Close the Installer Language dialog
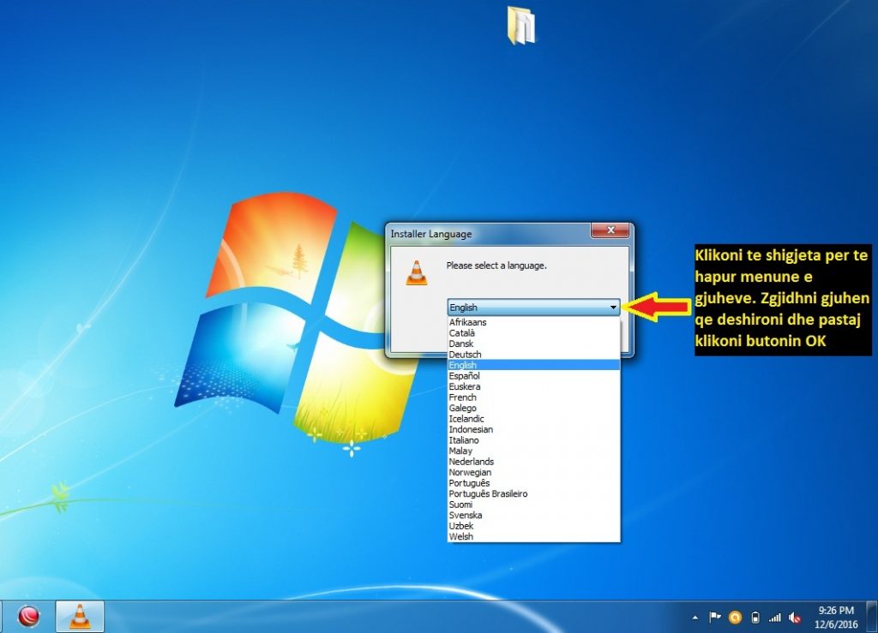This screenshot has width=878, height=633. (x=610, y=231)
